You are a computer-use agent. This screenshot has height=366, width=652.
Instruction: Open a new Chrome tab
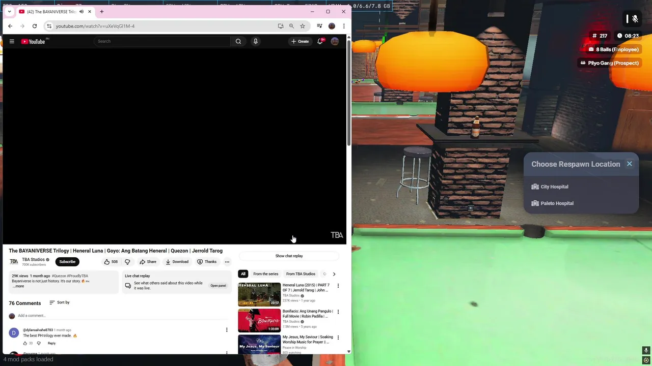point(101,12)
